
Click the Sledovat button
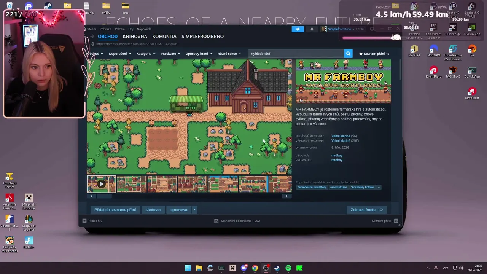[153, 210]
